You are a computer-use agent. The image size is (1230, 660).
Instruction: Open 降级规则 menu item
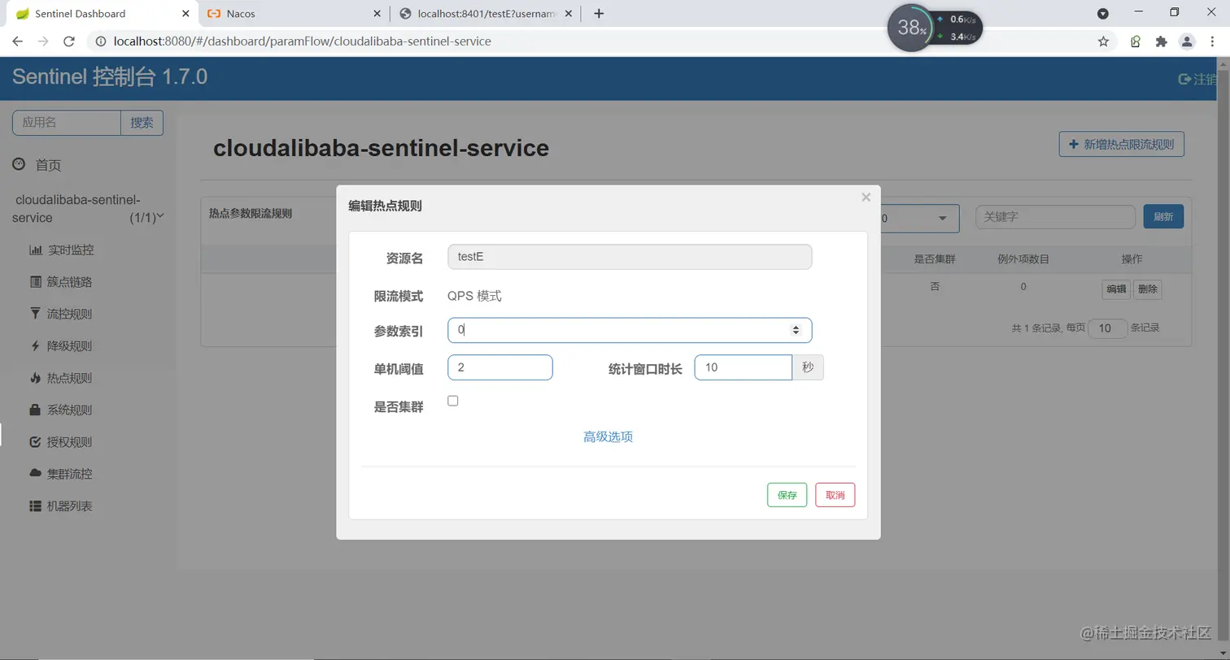pyautogui.click(x=60, y=346)
